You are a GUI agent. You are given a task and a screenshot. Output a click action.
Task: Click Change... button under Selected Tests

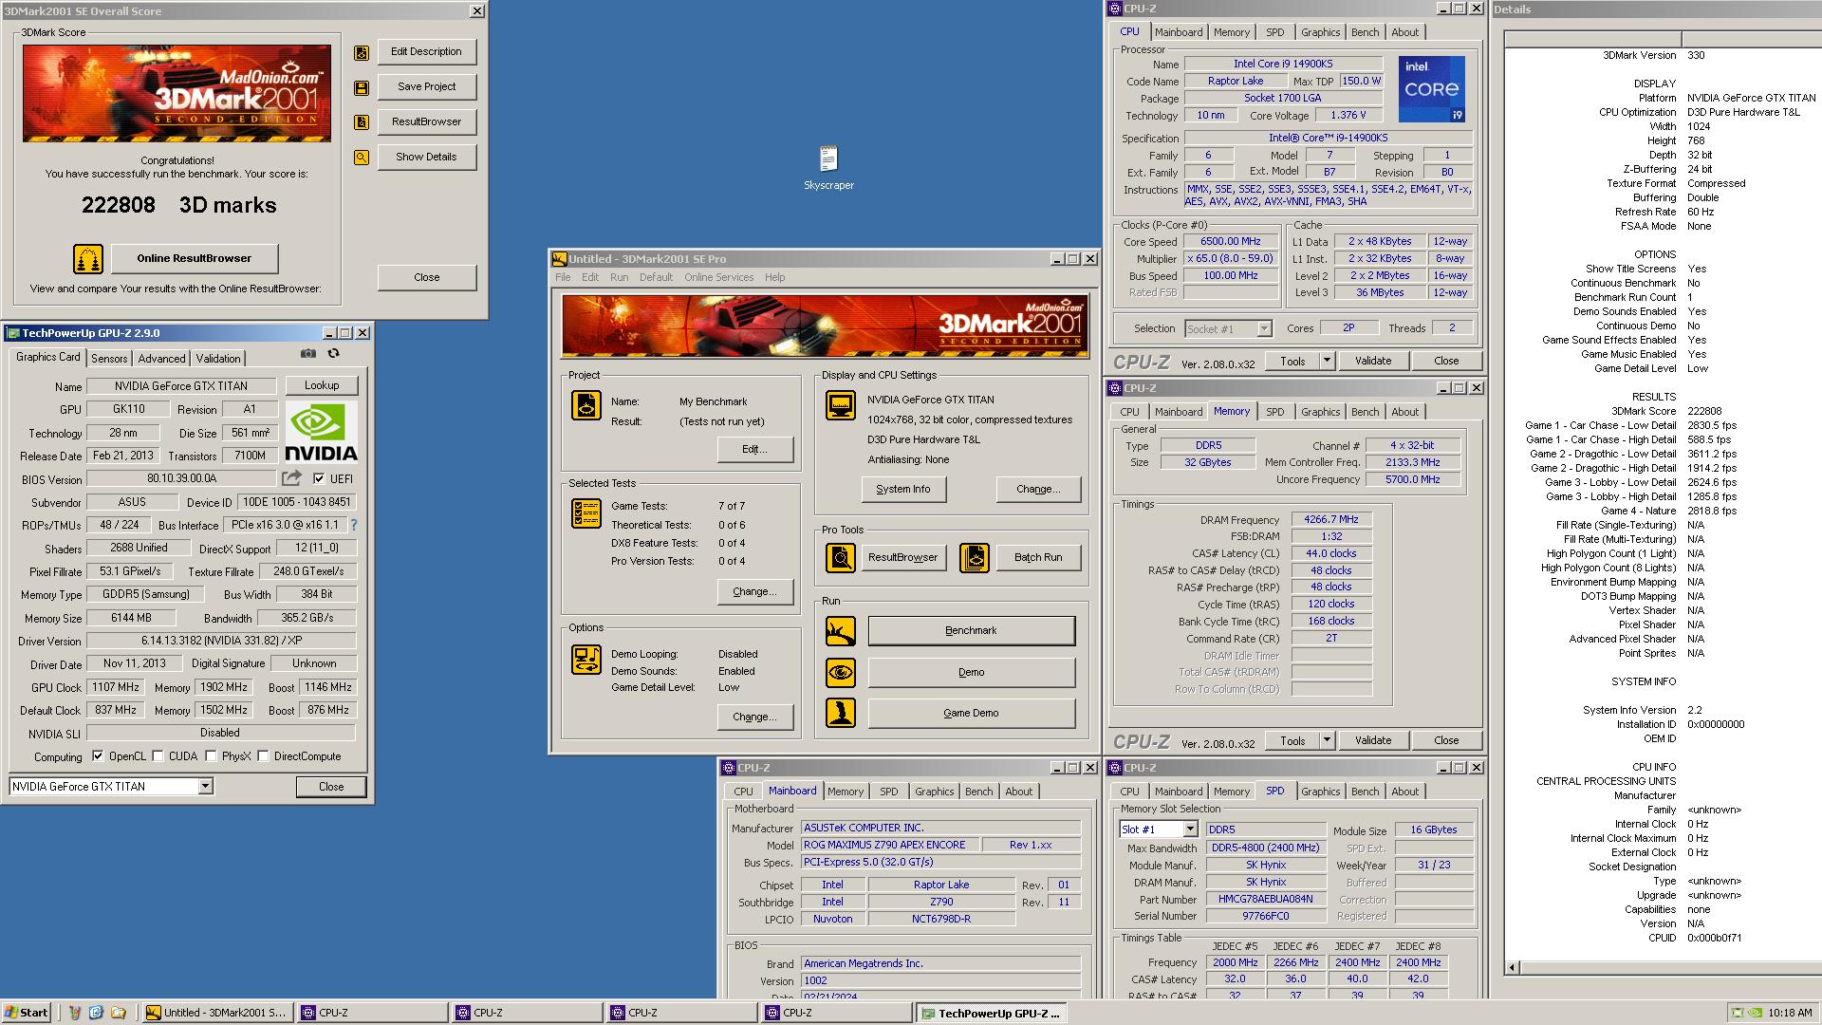(755, 591)
